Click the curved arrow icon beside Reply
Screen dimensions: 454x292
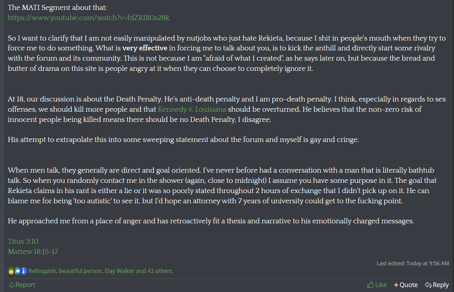pyautogui.click(x=428, y=285)
